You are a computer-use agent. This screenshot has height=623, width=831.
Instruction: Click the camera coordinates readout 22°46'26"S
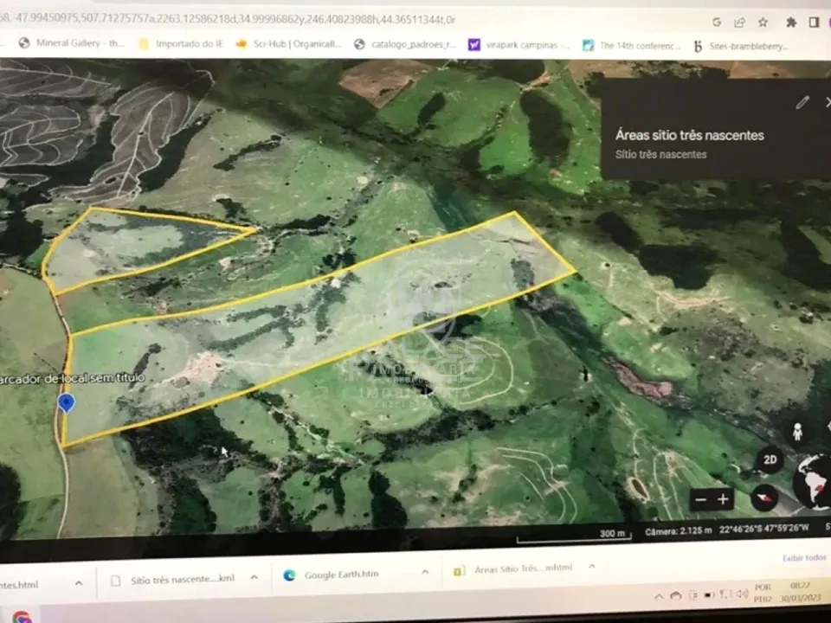(x=764, y=530)
